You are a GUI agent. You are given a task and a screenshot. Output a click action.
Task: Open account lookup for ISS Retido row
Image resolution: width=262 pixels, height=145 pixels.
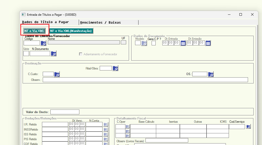[x=106, y=134]
